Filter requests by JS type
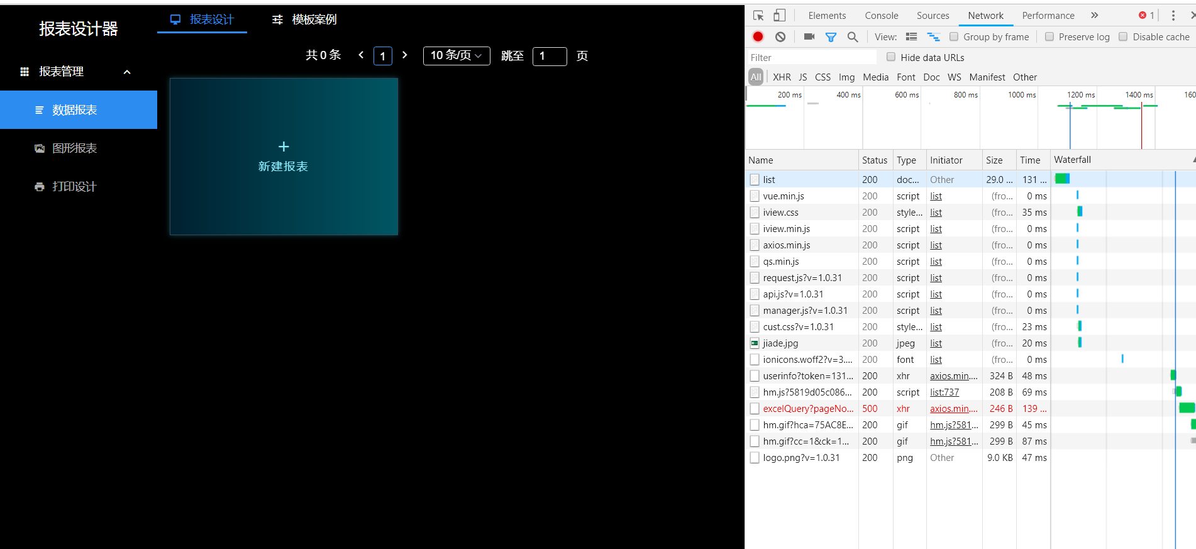This screenshot has height=549, width=1196. [803, 77]
